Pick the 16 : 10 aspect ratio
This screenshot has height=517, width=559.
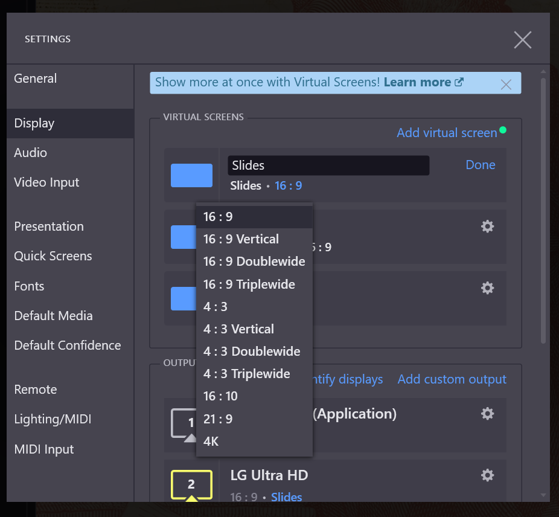click(254, 396)
